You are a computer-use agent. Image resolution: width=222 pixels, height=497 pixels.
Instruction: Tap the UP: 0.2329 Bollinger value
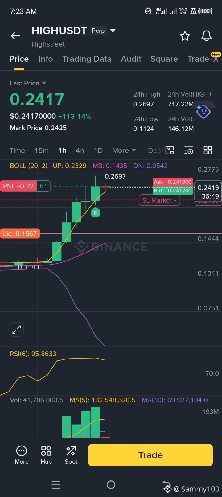coord(70,166)
